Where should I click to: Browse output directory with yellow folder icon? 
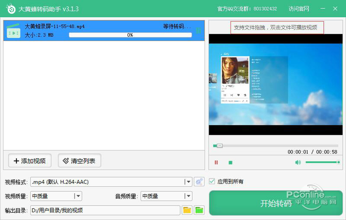click(187, 210)
